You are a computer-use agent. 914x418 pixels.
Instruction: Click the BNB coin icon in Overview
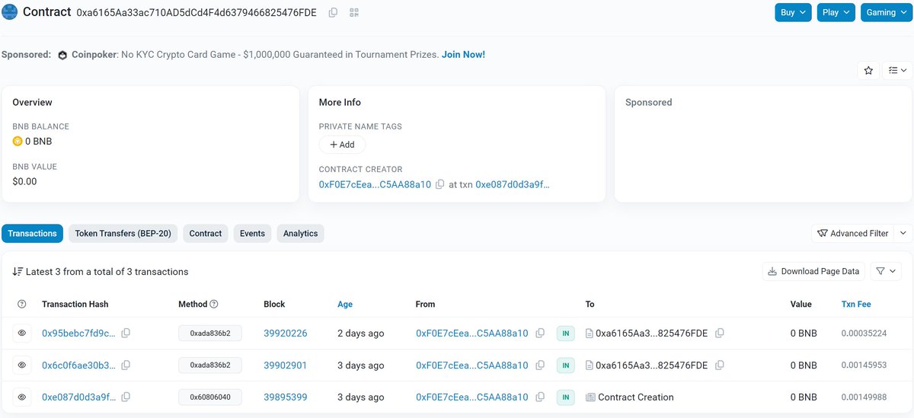point(18,142)
